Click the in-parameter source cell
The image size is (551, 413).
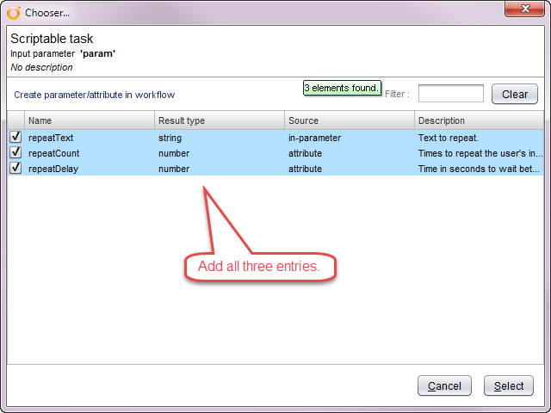315,138
